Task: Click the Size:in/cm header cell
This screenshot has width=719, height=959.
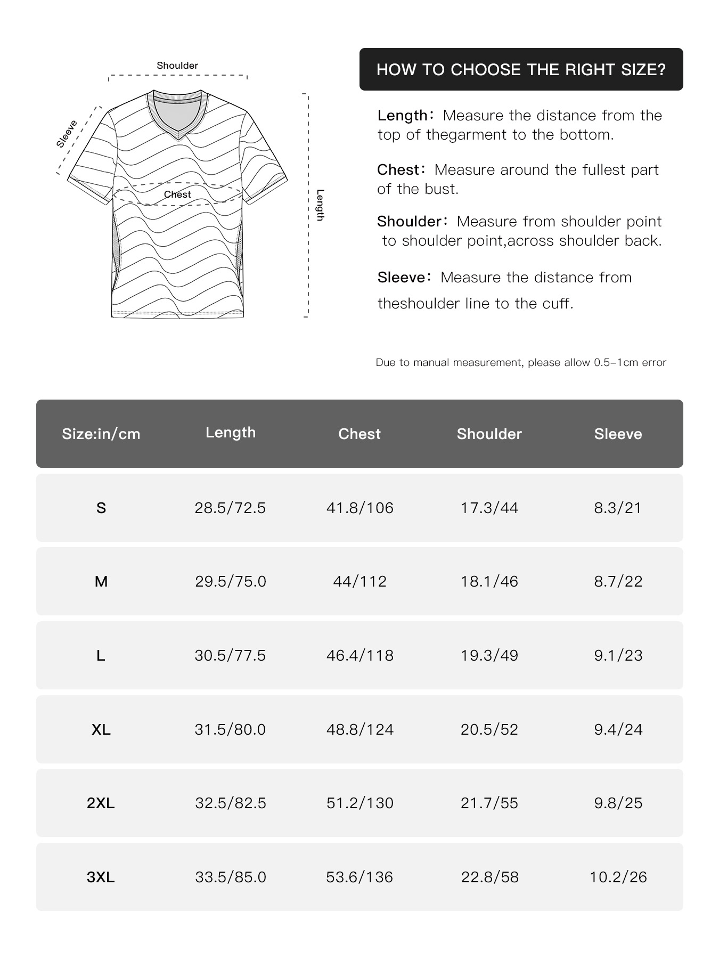Action: click(x=101, y=434)
